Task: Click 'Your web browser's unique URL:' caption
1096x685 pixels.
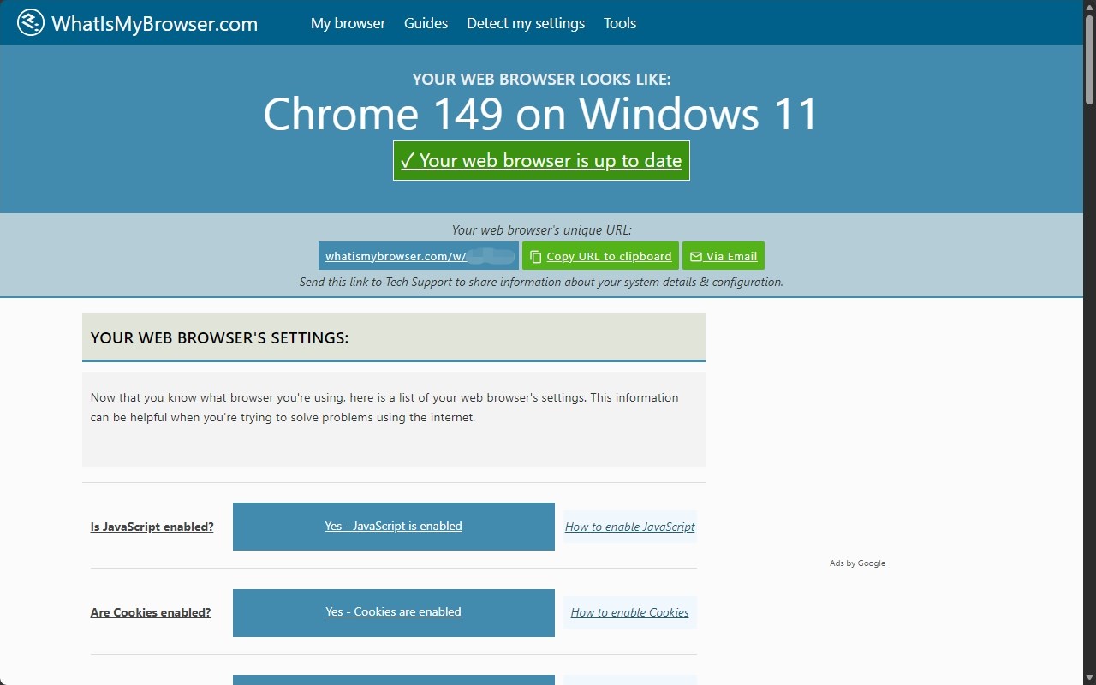Action: coord(541,229)
